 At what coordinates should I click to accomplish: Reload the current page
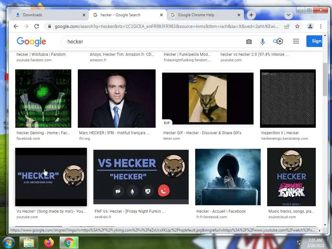click(x=37, y=26)
